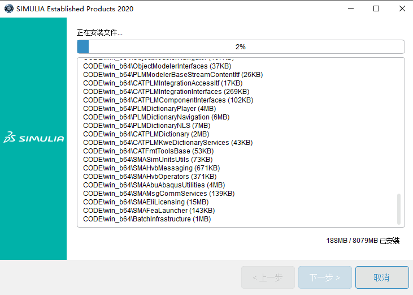Click the 正在安装文件... heading text
413x295 pixels.
coord(99,32)
